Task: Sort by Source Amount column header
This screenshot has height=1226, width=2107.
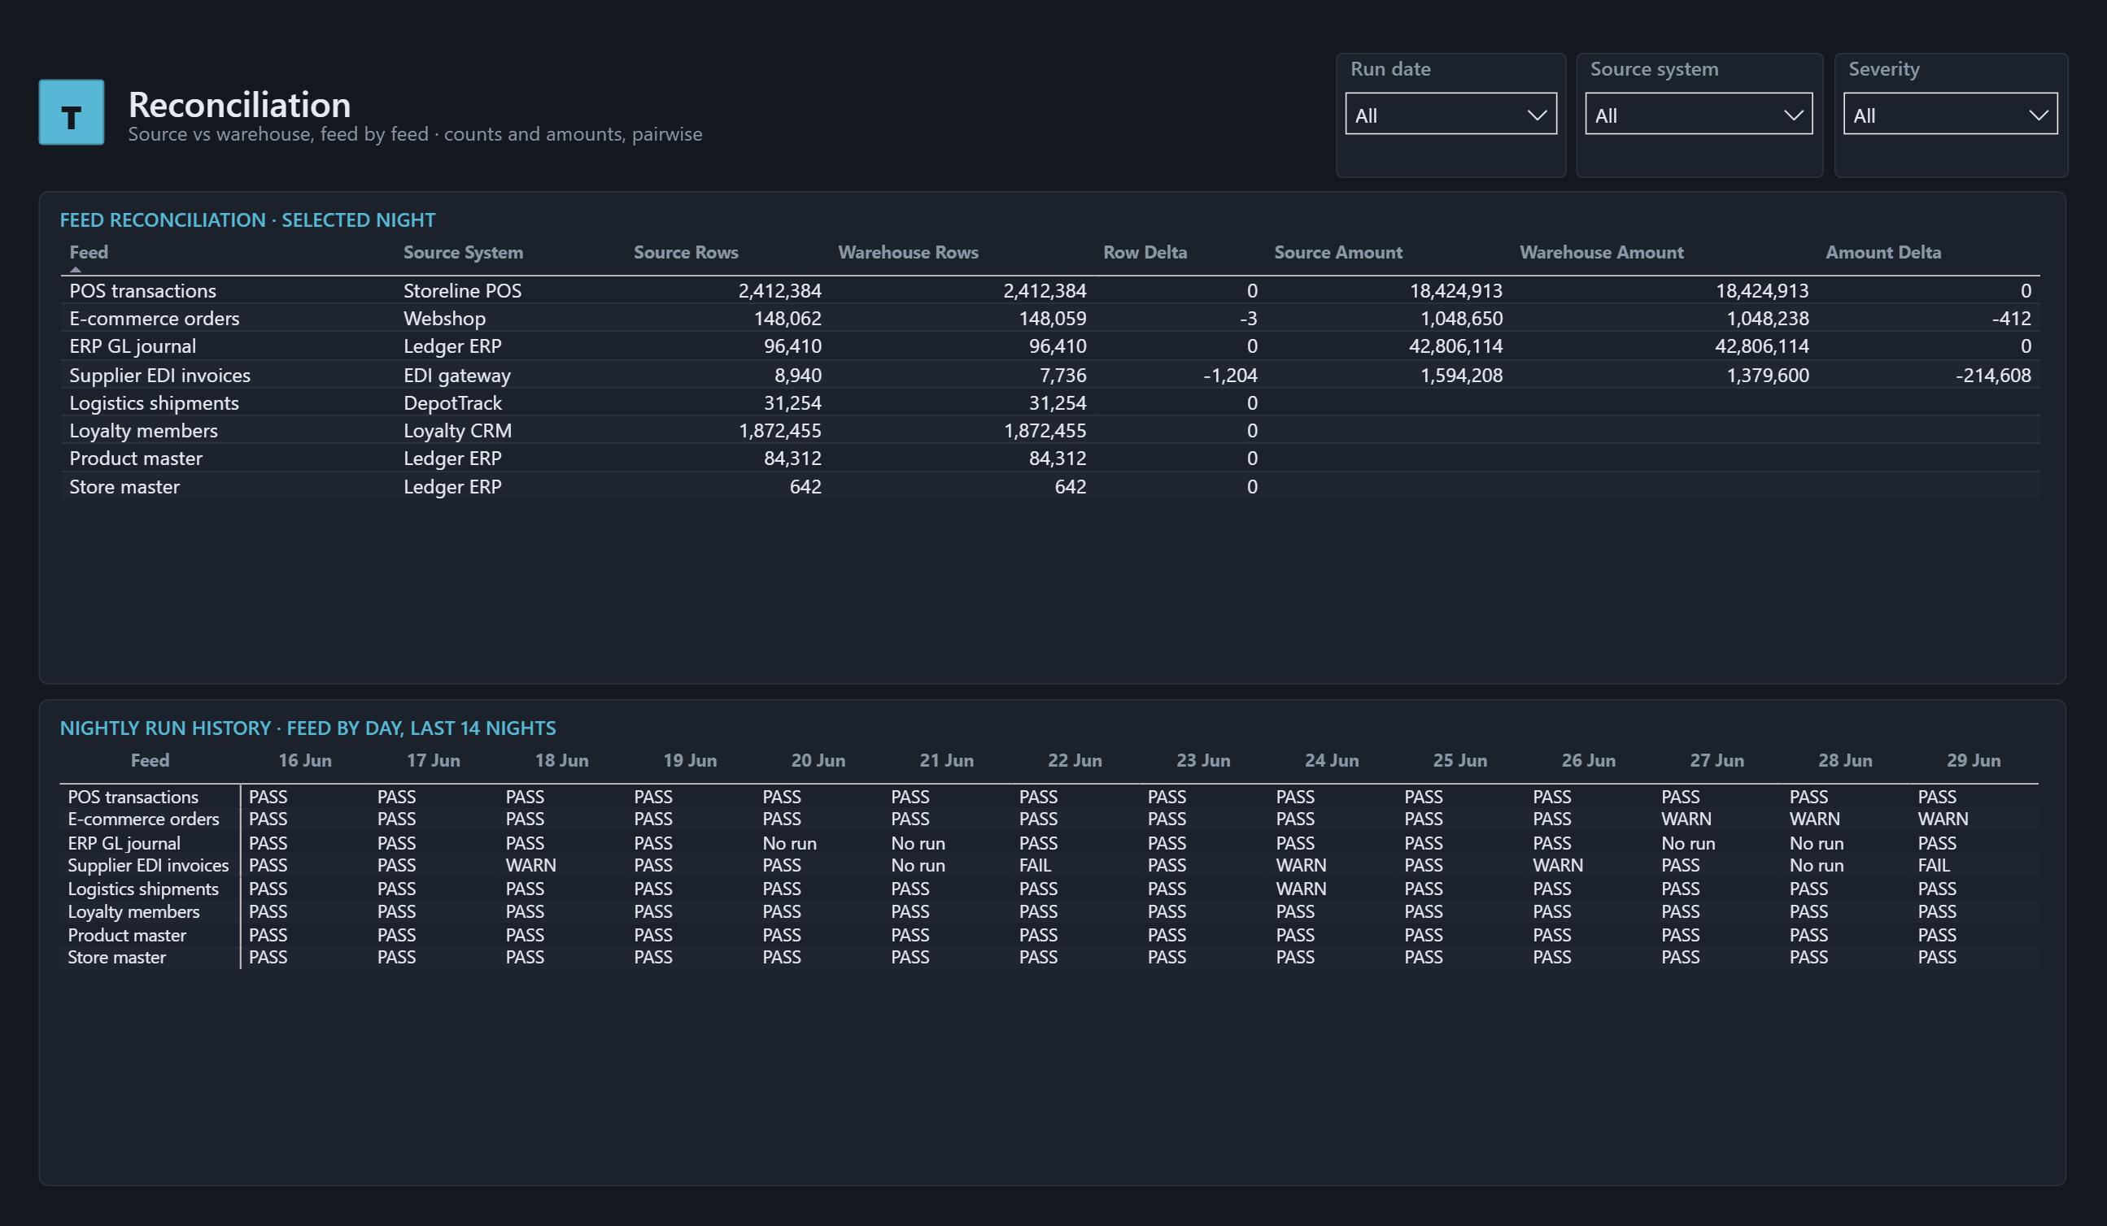Action: coord(1337,252)
